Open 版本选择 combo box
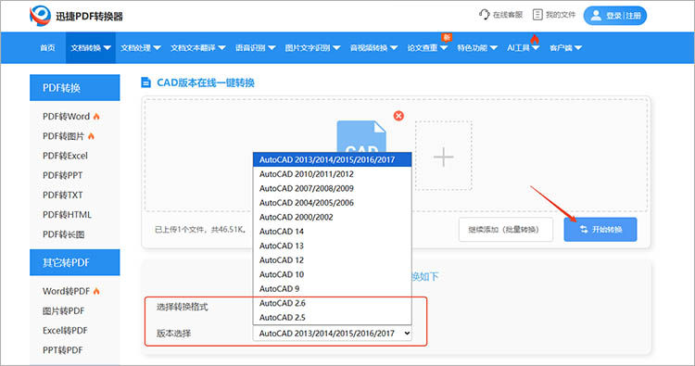Viewport: 695px width, 366px height. click(x=332, y=334)
